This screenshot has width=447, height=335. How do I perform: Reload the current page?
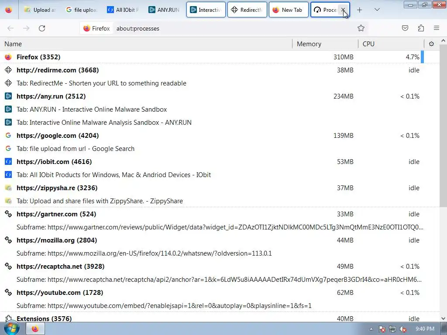(42, 28)
